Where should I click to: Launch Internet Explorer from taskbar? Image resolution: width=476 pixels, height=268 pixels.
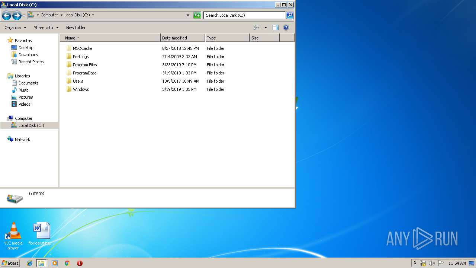point(30,263)
